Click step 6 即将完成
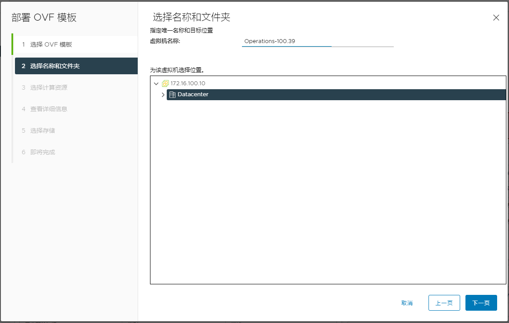The height and width of the screenshot is (323, 509). click(43, 152)
